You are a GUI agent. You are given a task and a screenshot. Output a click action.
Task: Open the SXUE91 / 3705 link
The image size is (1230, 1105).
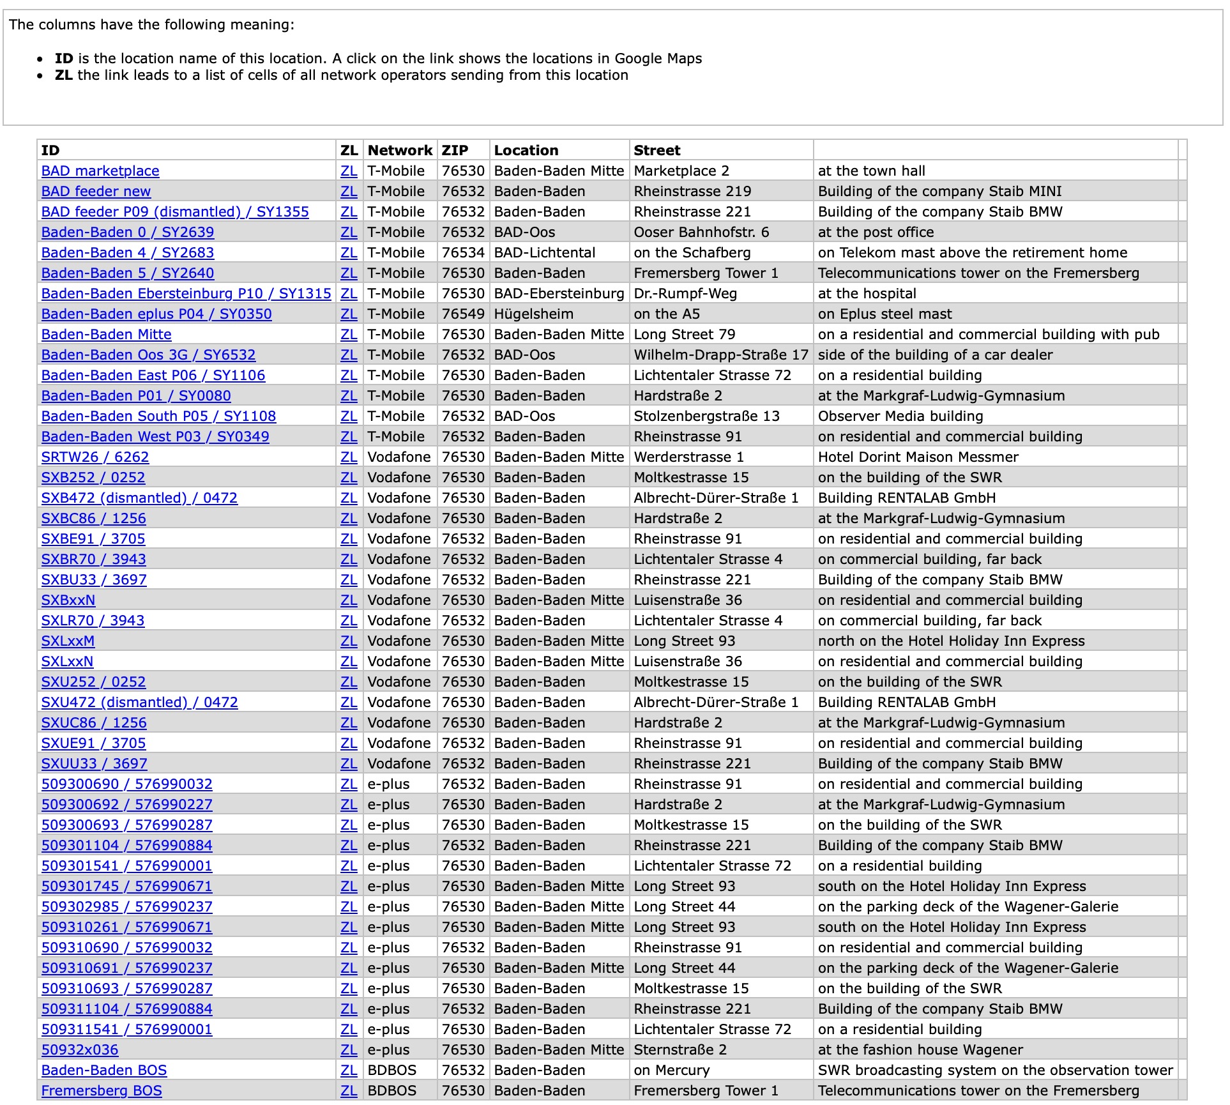94,743
